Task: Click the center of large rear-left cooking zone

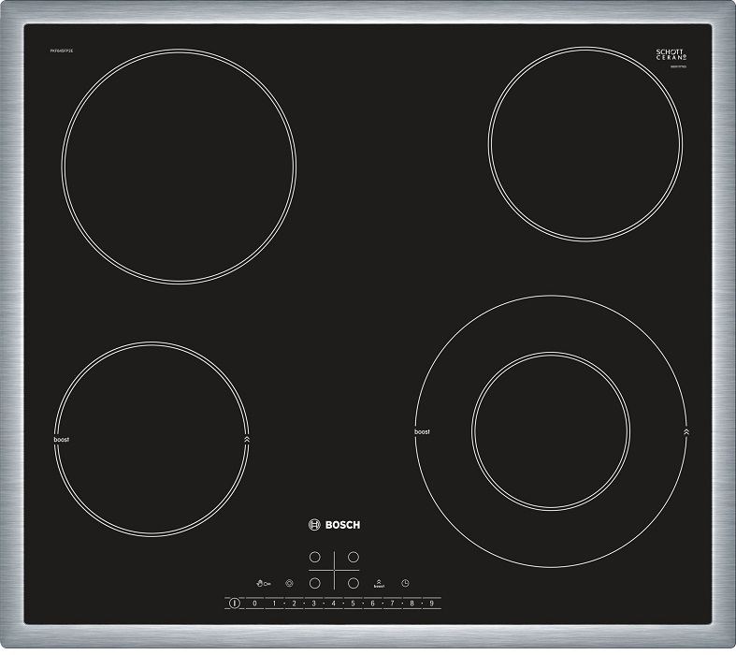Action: (x=179, y=166)
